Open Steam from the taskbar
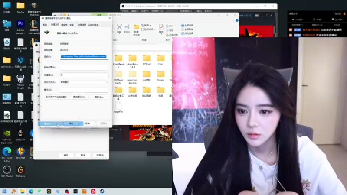The width and height of the screenshot is (347, 195). 102,191
